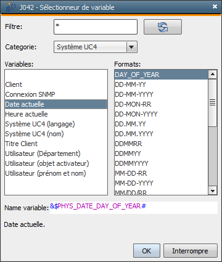
Task: Select Utilisateur (Département) variable
Action: pyautogui.click(x=56, y=154)
